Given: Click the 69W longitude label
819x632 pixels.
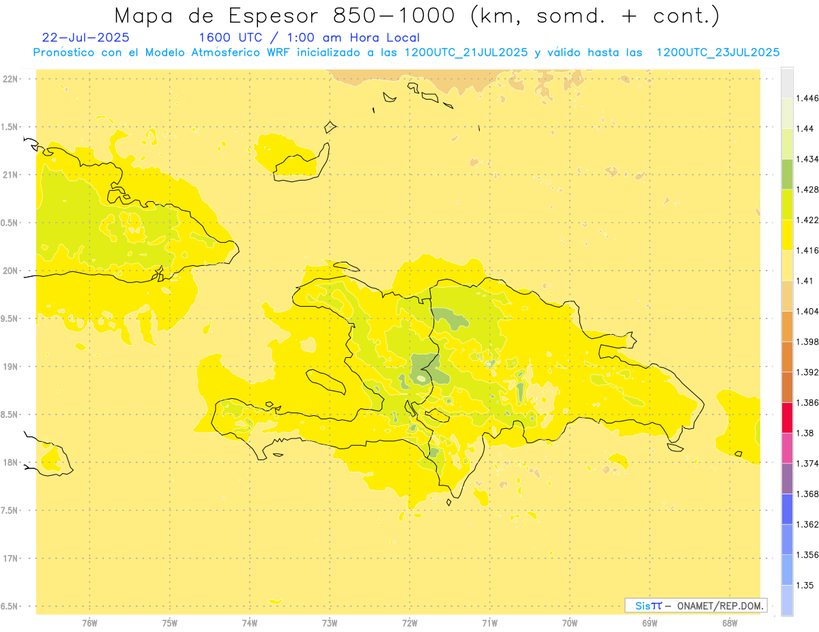Looking at the screenshot, I should (x=650, y=622).
